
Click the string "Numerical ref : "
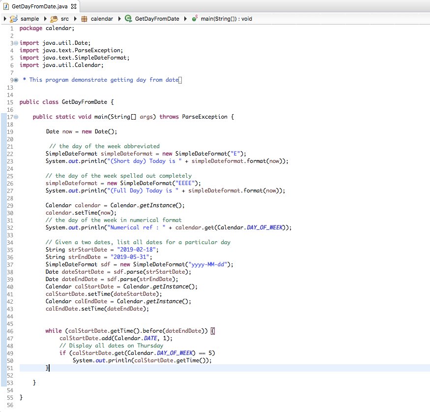[x=136, y=227]
